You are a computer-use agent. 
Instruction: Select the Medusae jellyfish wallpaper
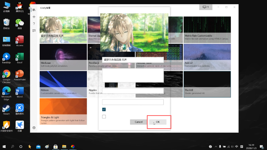pyautogui.click(x=63, y=57)
